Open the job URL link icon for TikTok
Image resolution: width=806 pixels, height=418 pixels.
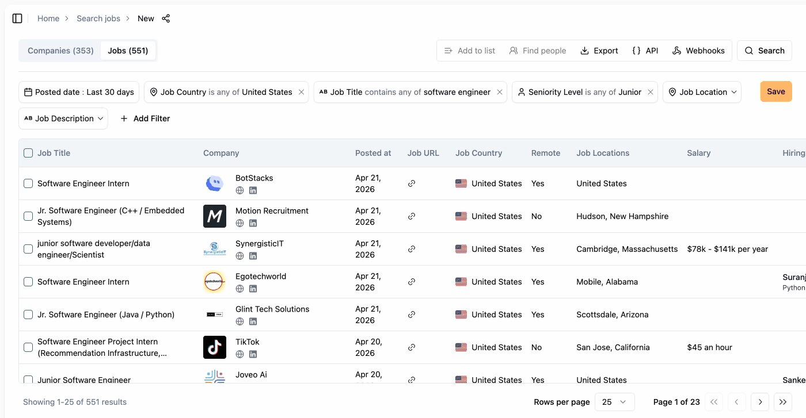[412, 347]
